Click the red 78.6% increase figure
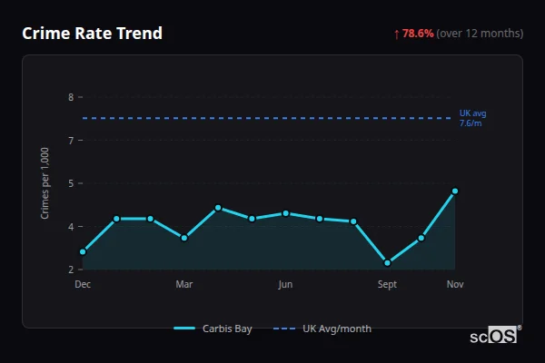The image size is (545, 363). (x=418, y=34)
